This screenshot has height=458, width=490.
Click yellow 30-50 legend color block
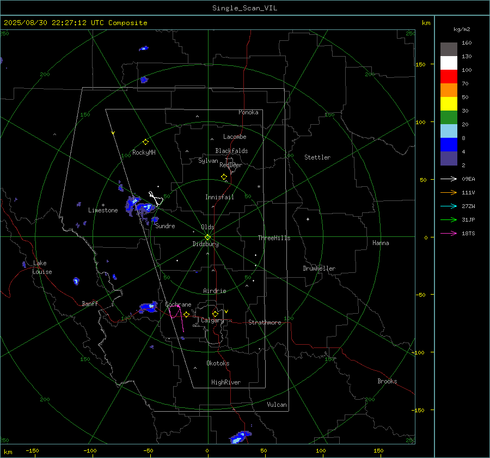coord(449,104)
